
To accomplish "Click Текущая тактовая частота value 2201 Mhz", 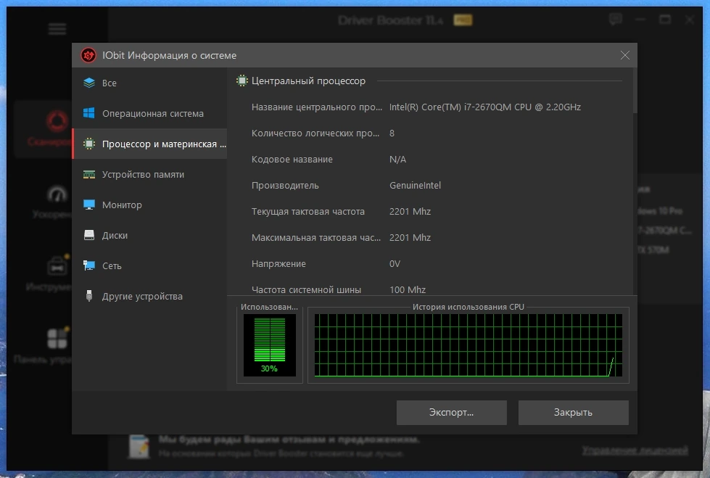I will click(410, 212).
